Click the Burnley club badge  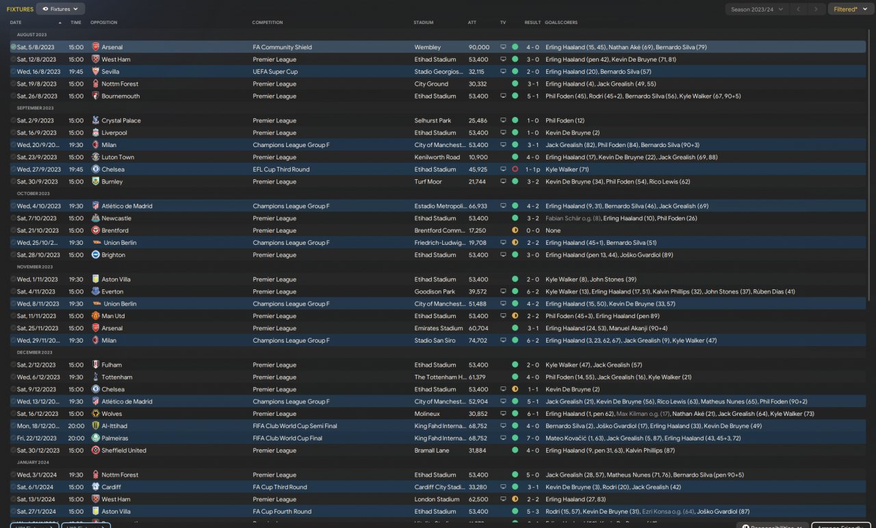96,182
